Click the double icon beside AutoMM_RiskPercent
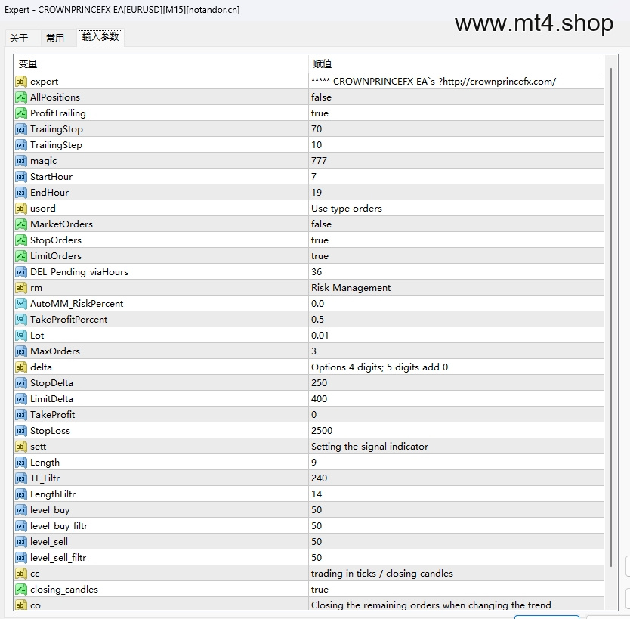630x619 pixels. tap(21, 304)
